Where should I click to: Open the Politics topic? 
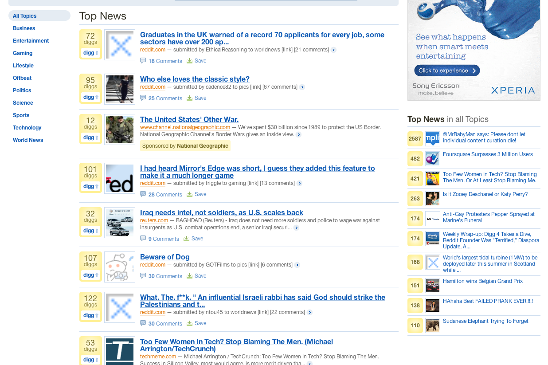[22, 90]
